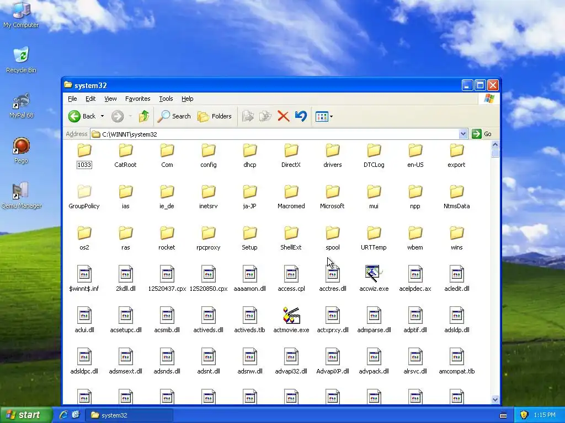This screenshot has height=423, width=565.
Task: Open the Help menu
Action: [188, 99]
